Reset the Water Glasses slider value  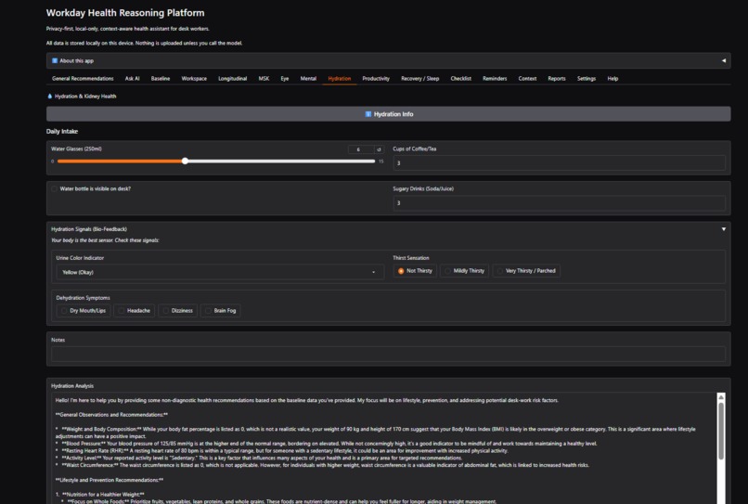380,149
